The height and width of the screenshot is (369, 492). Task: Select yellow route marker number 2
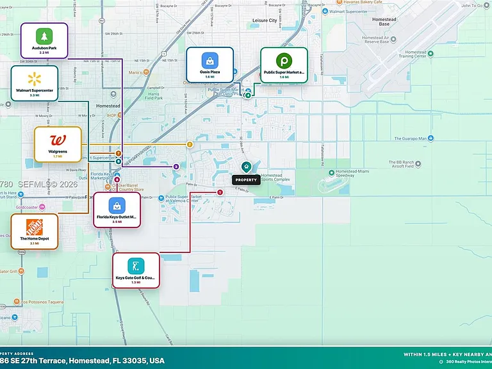(x=190, y=145)
